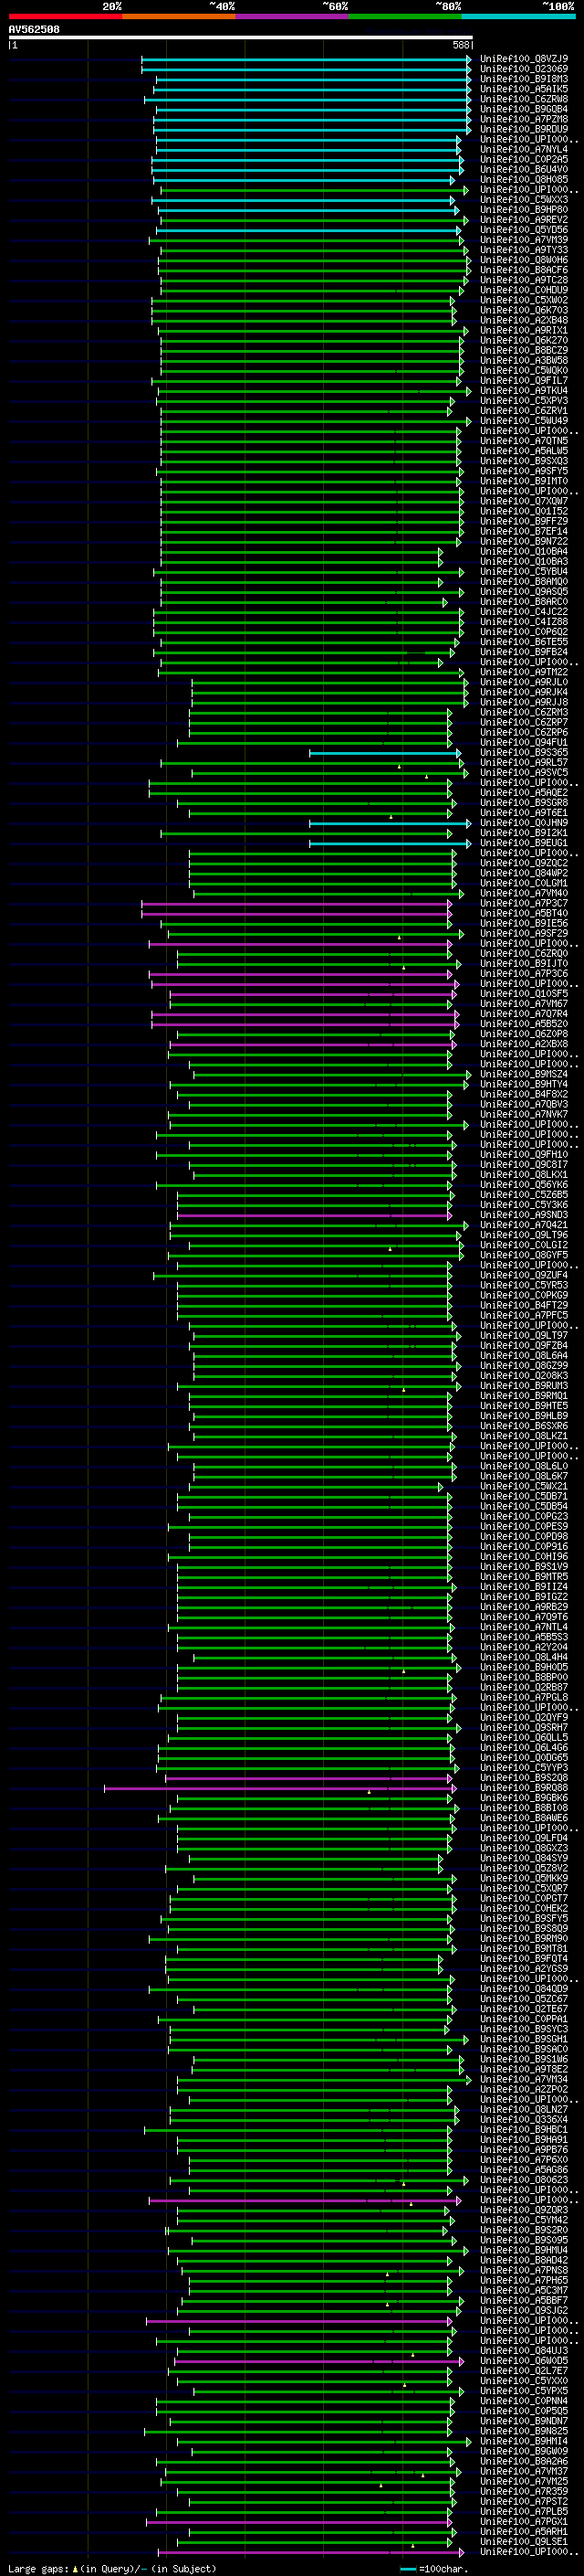Select the label UniRef100_A7NYL4

pyautogui.click(x=524, y=149)
